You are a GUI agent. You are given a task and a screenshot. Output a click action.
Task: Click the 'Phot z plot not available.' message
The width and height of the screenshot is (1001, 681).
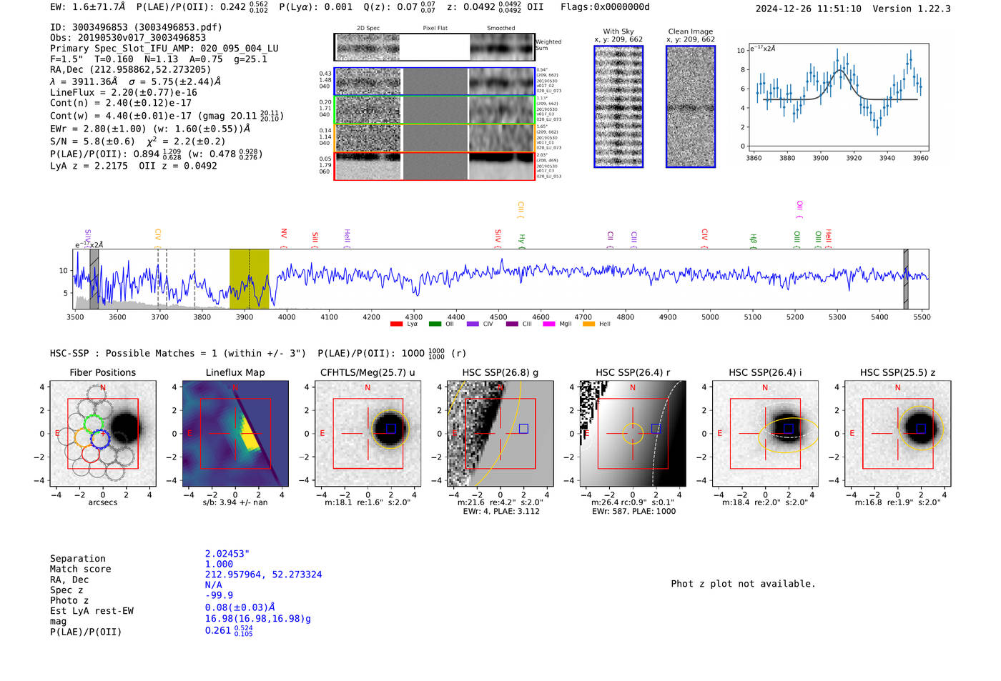pos(743,584)
